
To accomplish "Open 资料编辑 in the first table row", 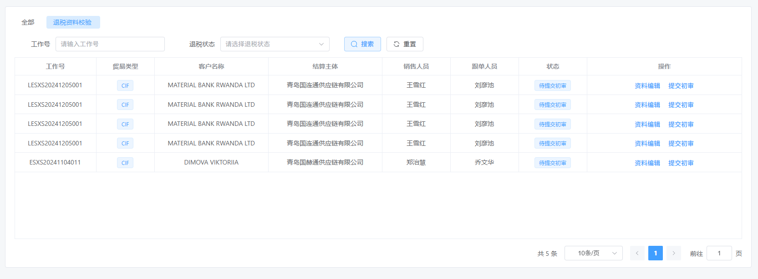I will coord(647,85).
